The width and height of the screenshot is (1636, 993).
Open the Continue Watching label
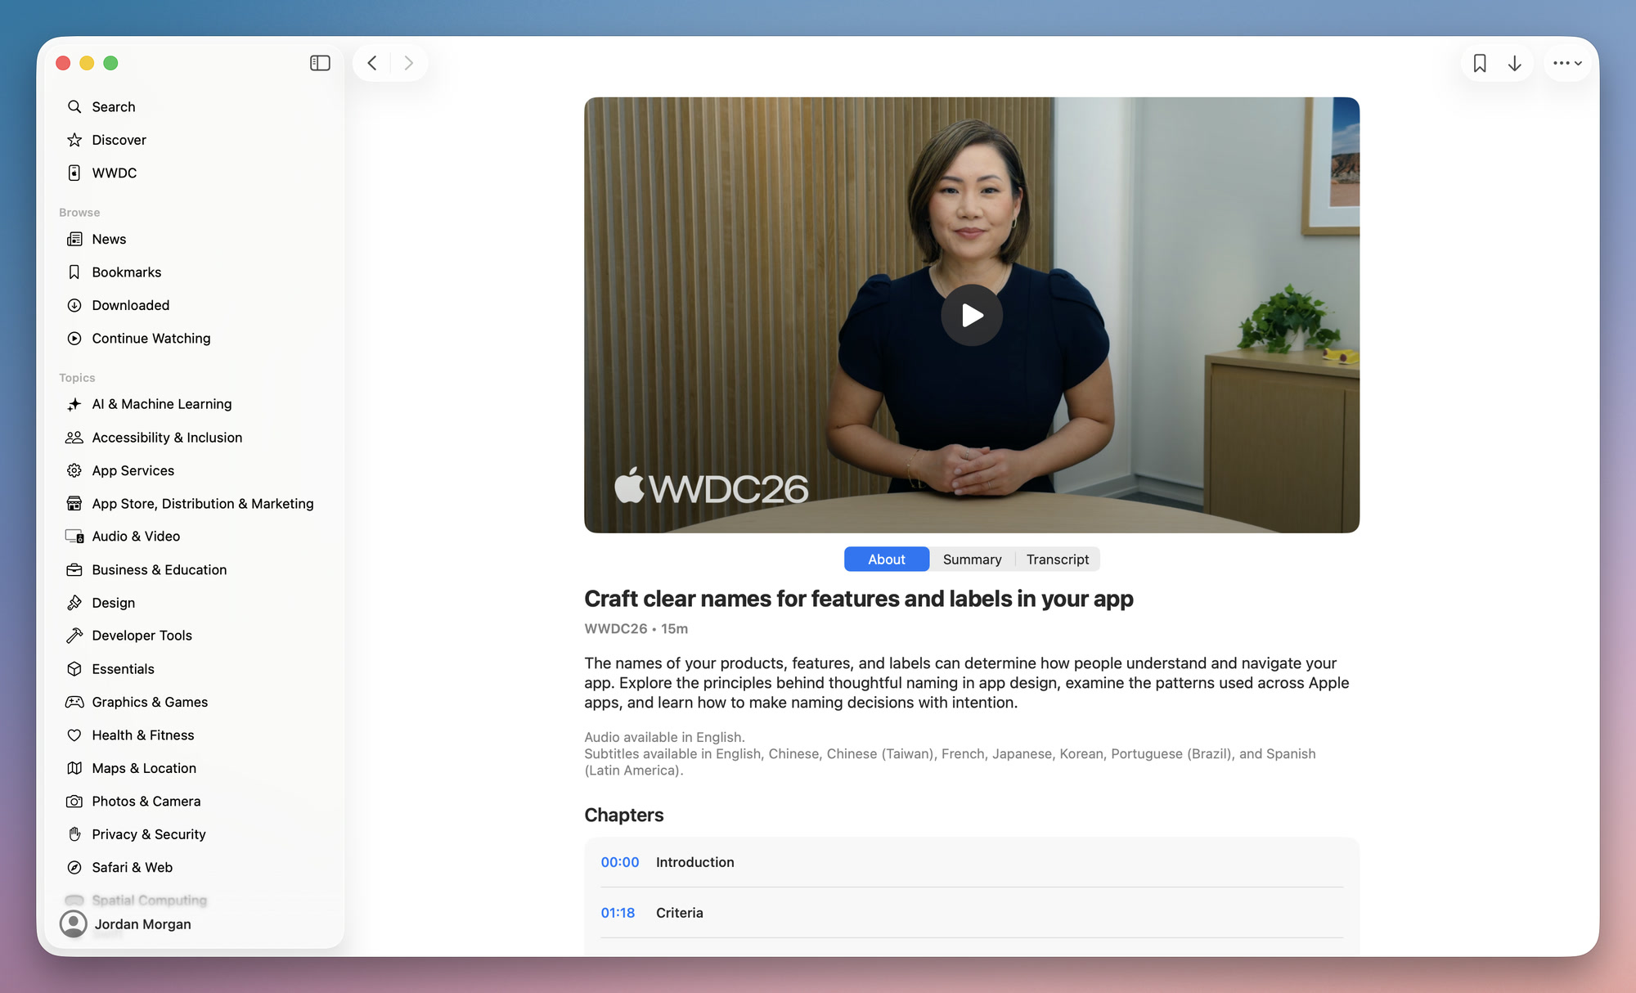(x=151, y=338)
